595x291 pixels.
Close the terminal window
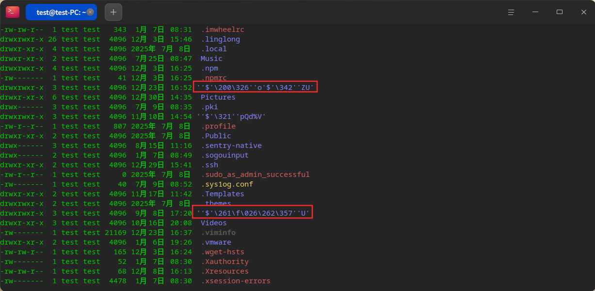point(584,12)
